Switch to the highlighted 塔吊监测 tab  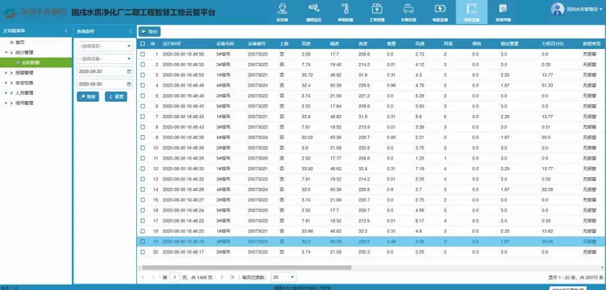pos(471,11)
